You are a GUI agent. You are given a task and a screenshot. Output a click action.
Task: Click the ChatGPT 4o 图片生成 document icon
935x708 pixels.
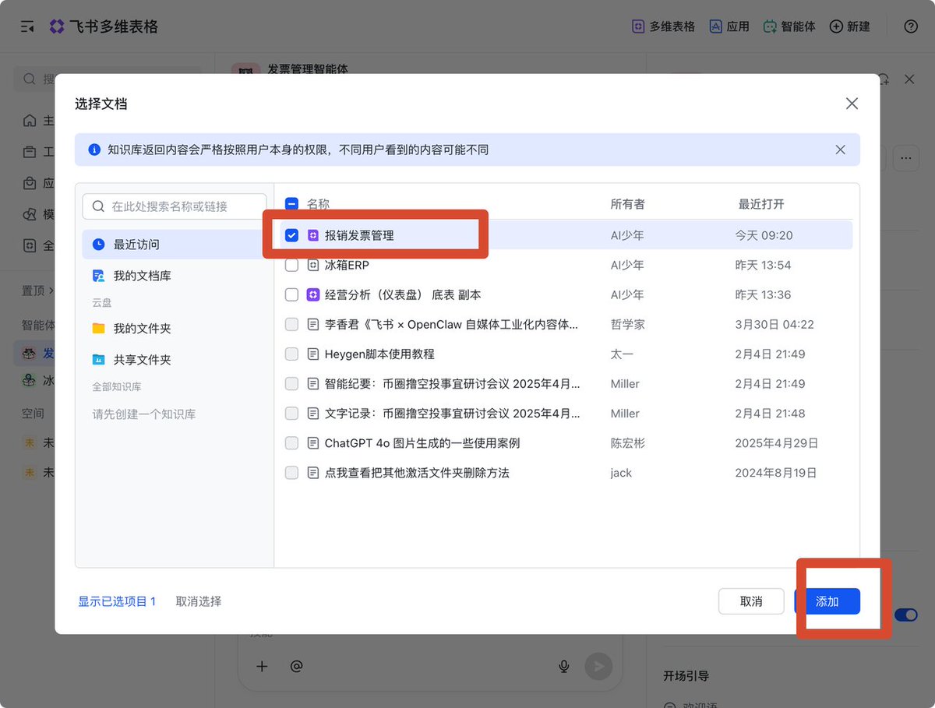pyautogui.click(x=313, y=442)
